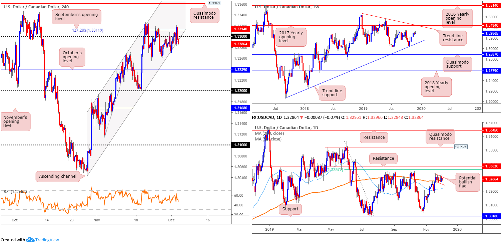Image resolution: width=502 pixels, height=244 pixels.
Task: Select the 1.30180 red price label
Action: tap(491, 216)
